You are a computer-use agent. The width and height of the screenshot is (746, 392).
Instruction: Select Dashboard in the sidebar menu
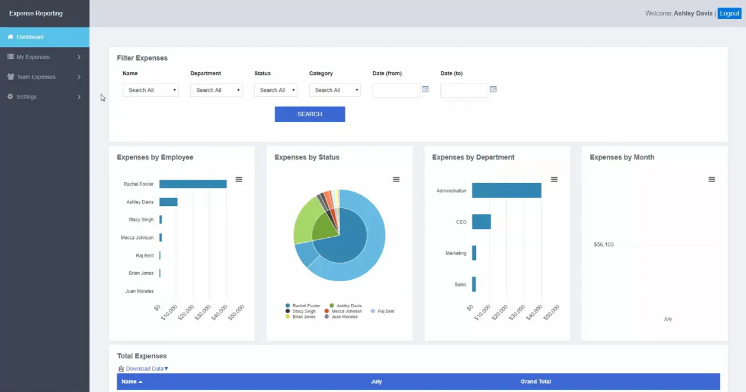coord(44,37)
